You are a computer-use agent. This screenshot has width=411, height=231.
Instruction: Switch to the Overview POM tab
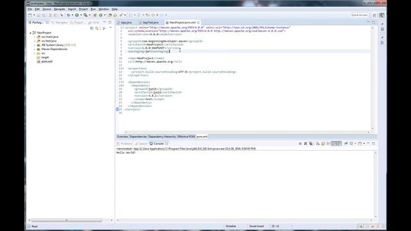(123, 137)
